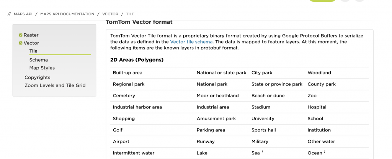Click the footnote marker beside Ocean
The height and width of the screenshot is (159, 392).
(325, 152)
